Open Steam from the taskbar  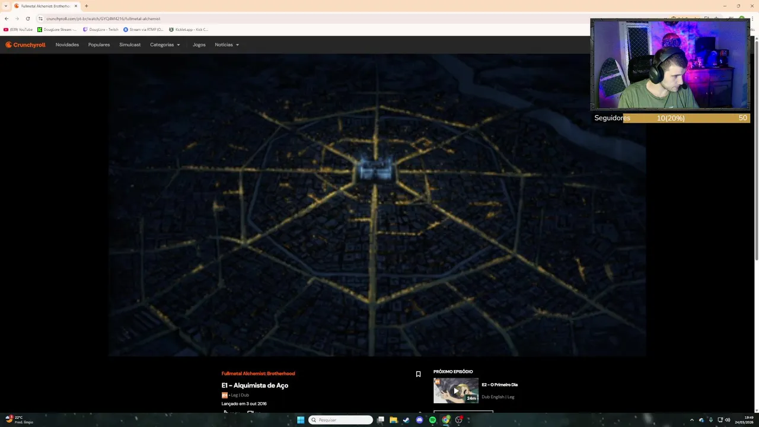click(406, 420)
